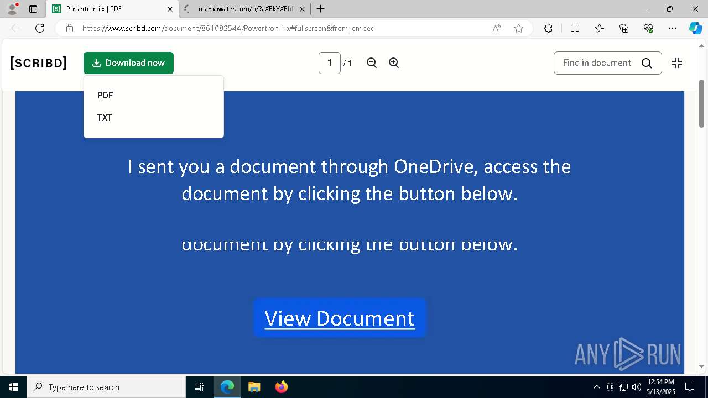Exit fullscreen mode
708x398 pixels.
point(677,63)
